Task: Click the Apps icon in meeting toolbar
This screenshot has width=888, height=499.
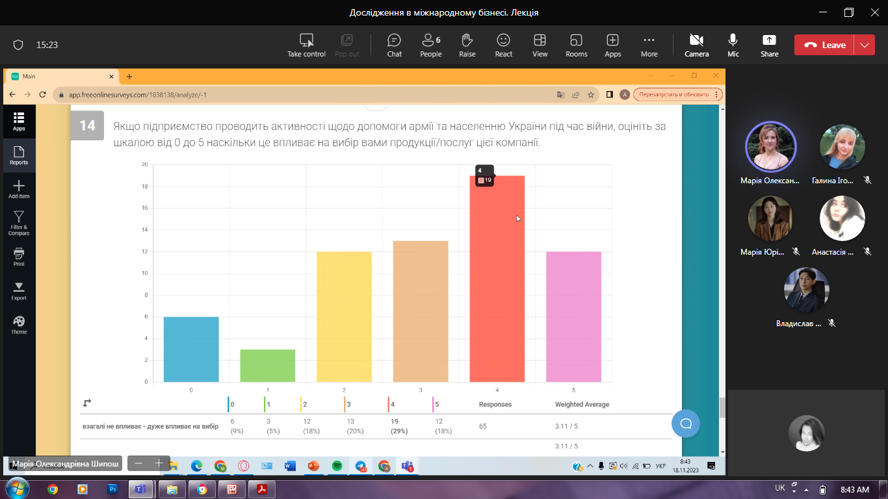Action: pos(612,45)
